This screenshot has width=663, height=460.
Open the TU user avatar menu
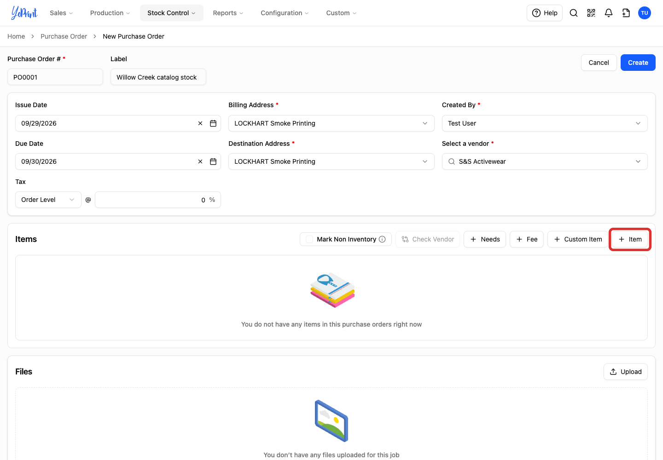pyautogui.click(x=645, y=13)
